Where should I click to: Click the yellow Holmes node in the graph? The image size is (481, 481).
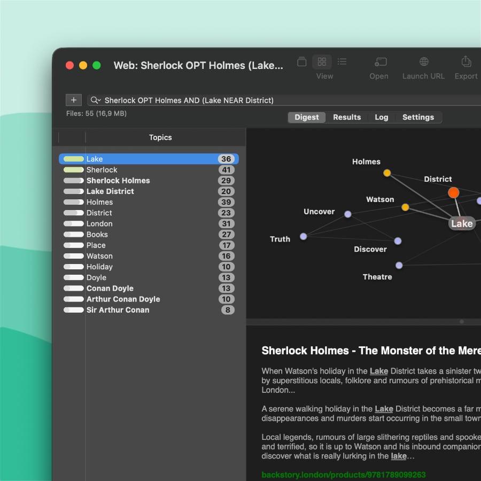pos(387,173)
